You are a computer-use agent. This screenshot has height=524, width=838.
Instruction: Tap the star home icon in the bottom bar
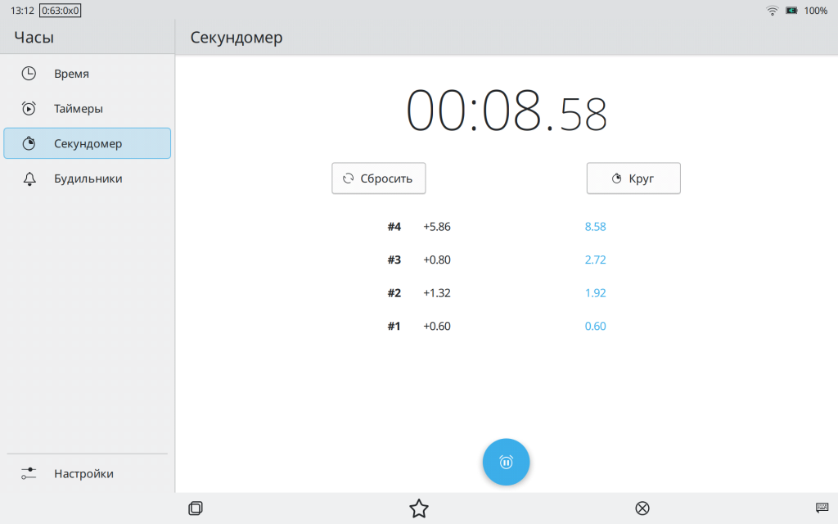[x=419, y=508]
